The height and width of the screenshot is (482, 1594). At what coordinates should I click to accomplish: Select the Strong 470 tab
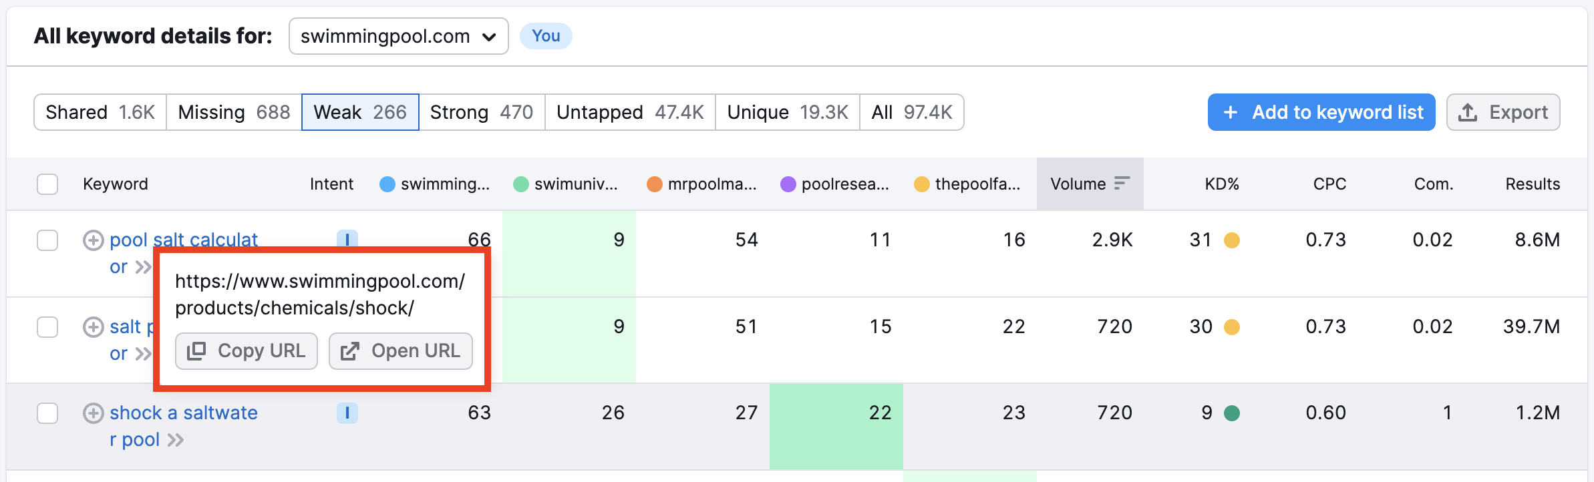point(482,112)
